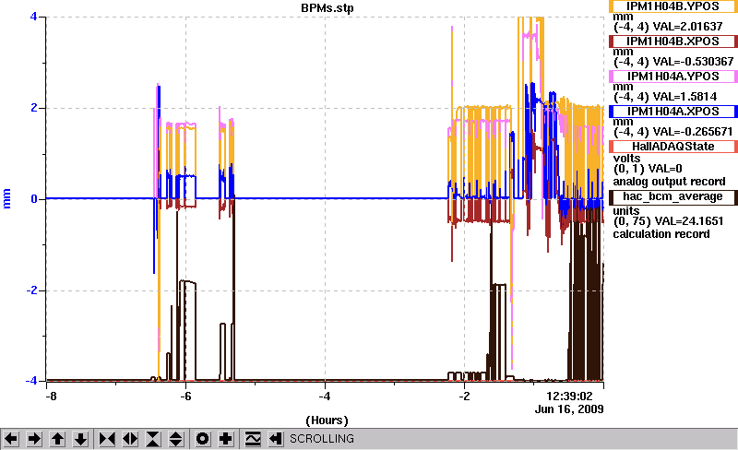Shift the plot down with the down arrow
This screenshot has height=450, width=738.
tap(80, 439)
